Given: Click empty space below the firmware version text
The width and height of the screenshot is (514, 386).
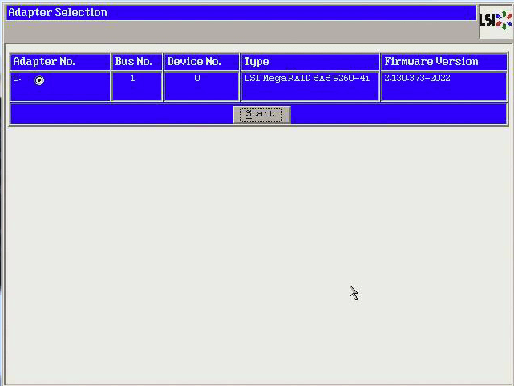Looking at the screenshot, I should pos(443,93).
